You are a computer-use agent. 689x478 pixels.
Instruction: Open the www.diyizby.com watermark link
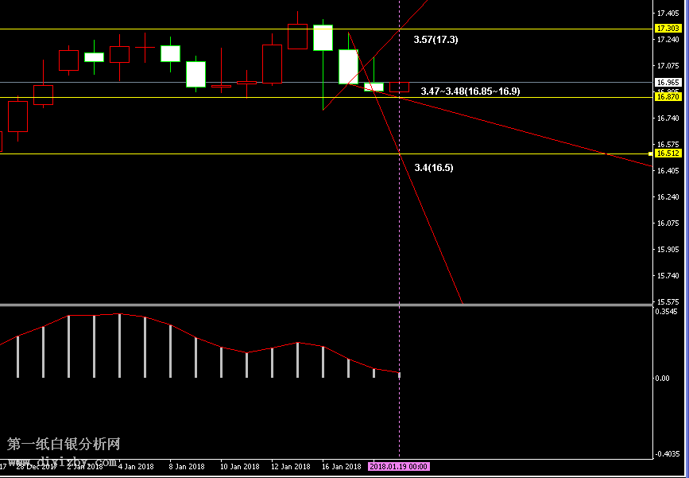click(64, 461)
